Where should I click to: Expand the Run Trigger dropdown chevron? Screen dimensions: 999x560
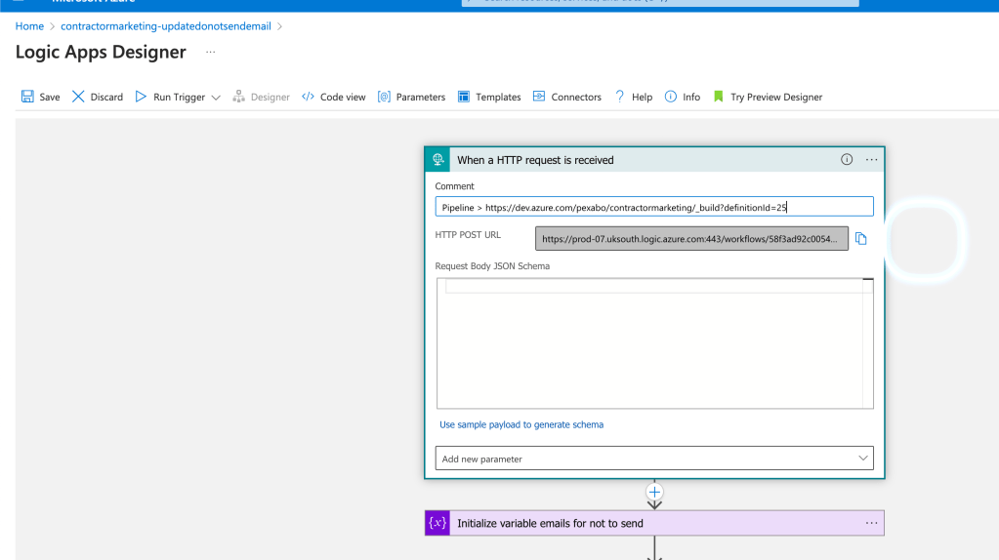click(x=216, y=98)
